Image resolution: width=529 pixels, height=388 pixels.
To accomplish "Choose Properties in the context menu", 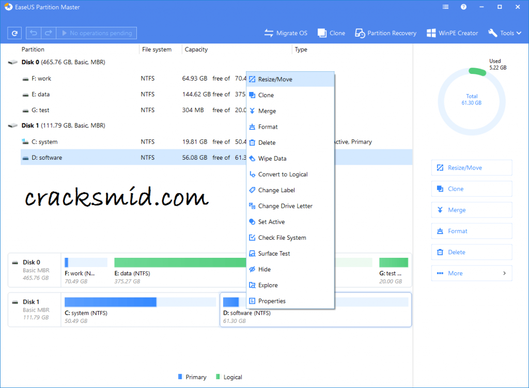I will tap(290, 301).
